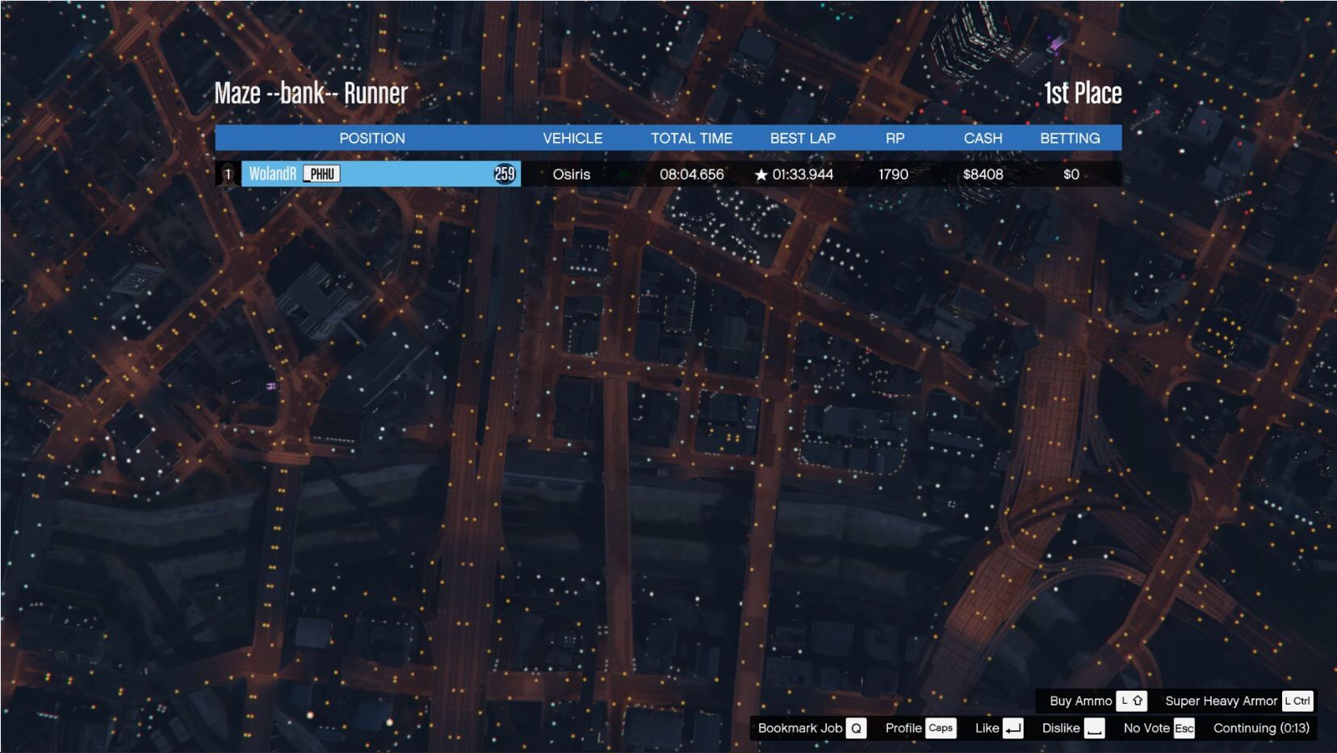Select Bookmark Job label

[800, 728]
